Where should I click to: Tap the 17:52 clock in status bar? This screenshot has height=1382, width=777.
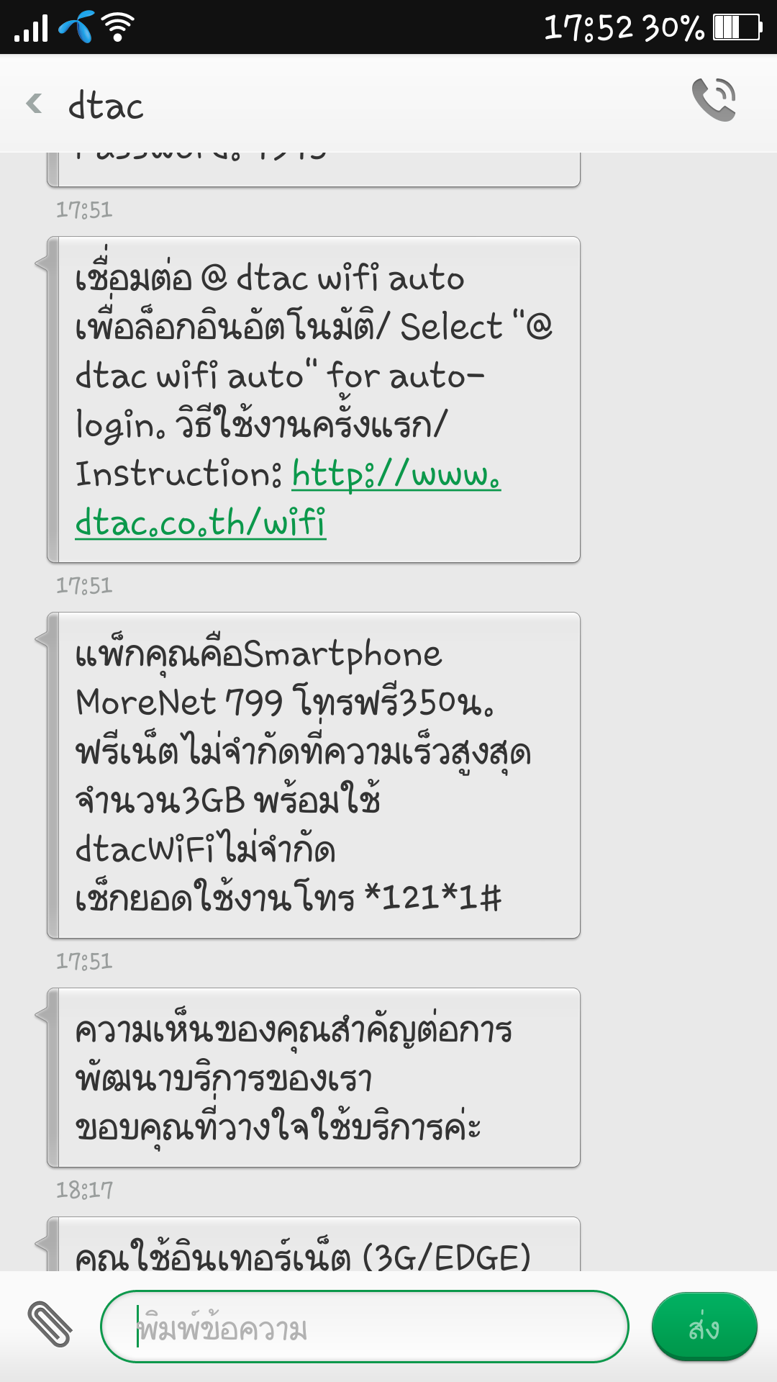pos(588,27)
